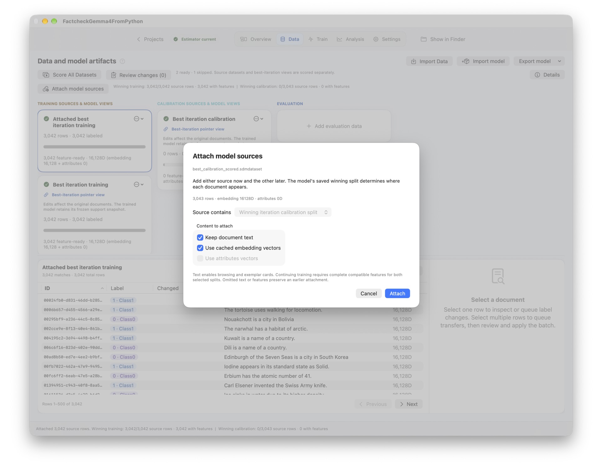Image resolution: width=602 pixels, height=465 pixels.
Task: Toggle Use cached embedding vectors checkbox
Action: [200, 248]
